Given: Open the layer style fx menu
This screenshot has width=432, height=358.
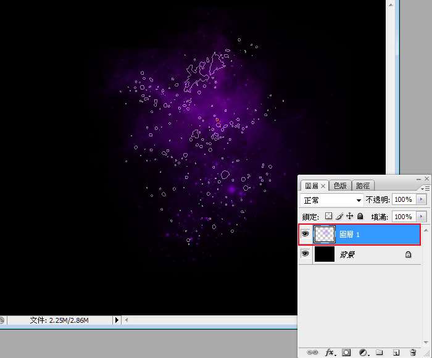Looking at the screenshot, I should pos(330,352).
